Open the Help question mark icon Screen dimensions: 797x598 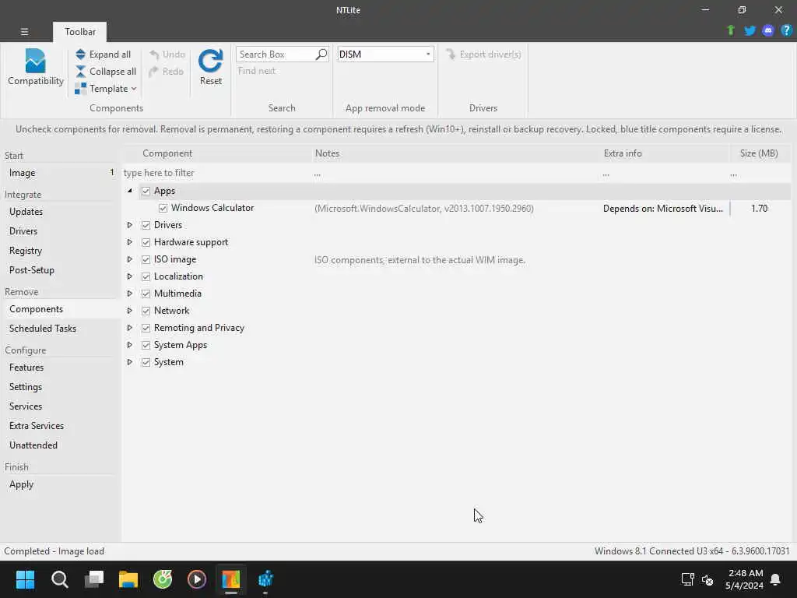(786, 30)
